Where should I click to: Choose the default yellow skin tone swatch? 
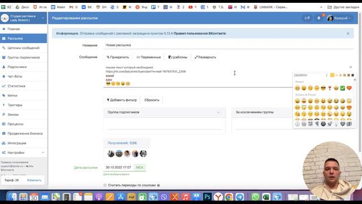pyautogui.click(x=332, y=75)
